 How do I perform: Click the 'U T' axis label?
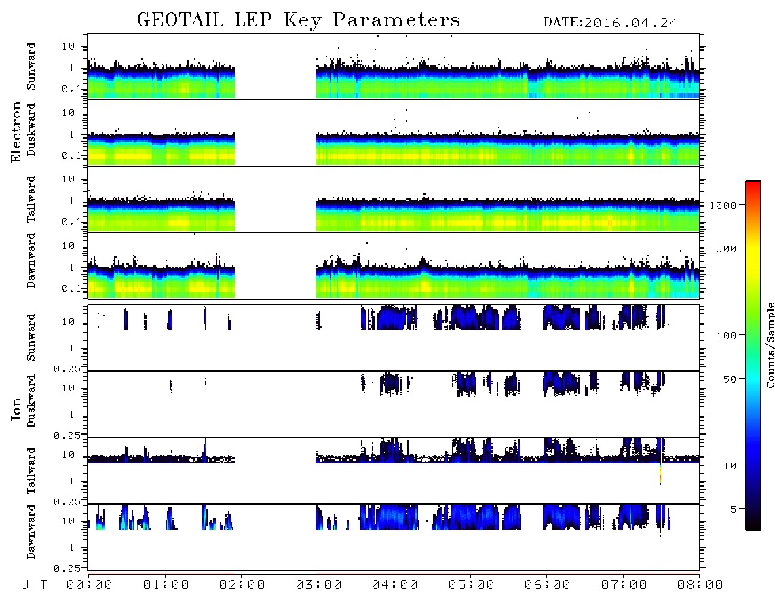pyautogui.click(x=34, y=585)
